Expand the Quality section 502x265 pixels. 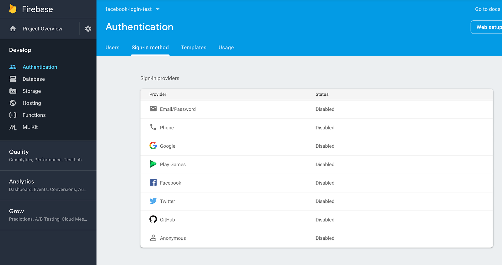[x=19, y=152]
